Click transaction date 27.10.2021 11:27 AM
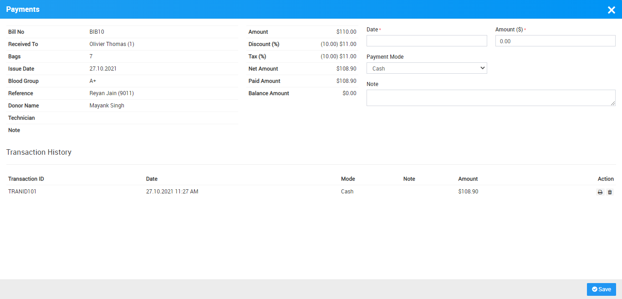This screenshot has height=299, width=622. coord(172,192)
